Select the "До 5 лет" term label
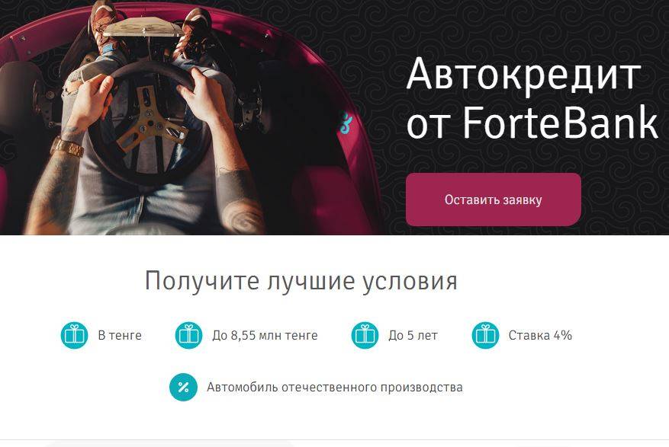669x447 pixels. tap(413, 336)
